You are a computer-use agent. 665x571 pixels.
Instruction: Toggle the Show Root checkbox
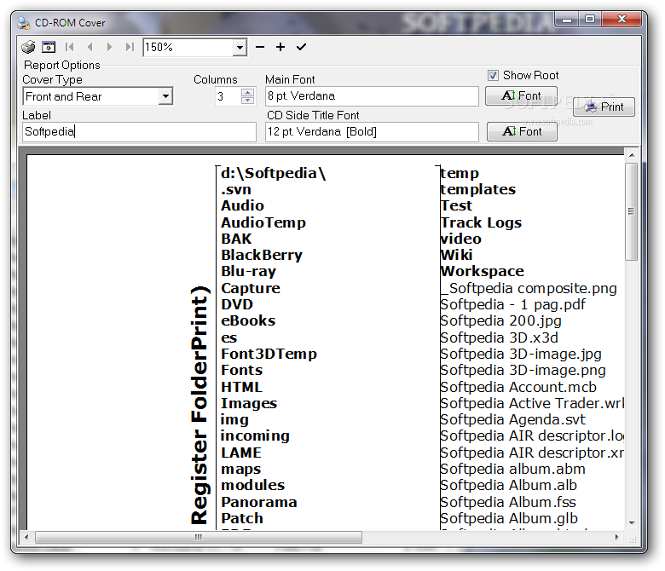pos(493,76)
